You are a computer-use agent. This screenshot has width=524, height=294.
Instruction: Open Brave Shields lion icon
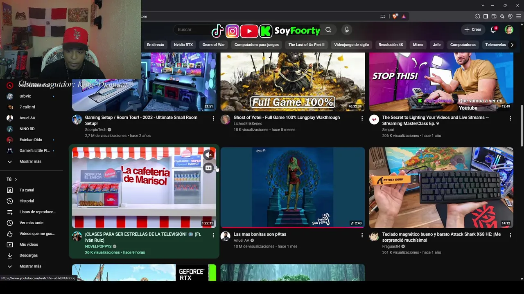[x=395, y=16]
